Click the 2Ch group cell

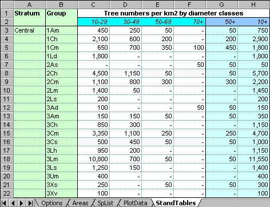coord(61,73)
